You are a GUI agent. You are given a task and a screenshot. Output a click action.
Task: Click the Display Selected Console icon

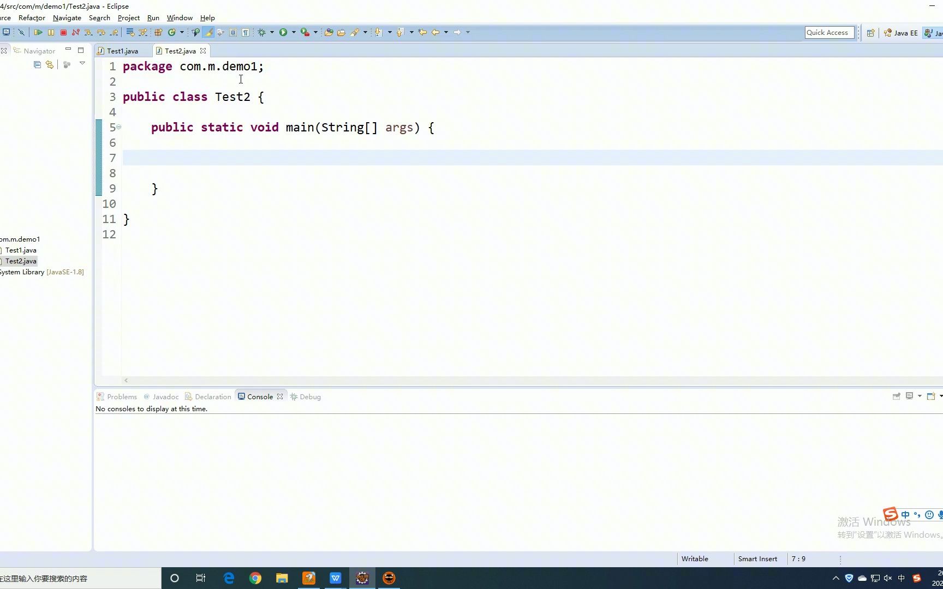909,396
